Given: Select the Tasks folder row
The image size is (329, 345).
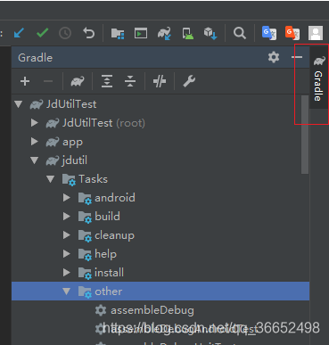Looking at the screenshot, I should tap(160, 179).
